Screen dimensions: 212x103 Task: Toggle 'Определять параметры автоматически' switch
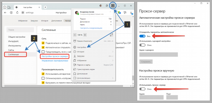tap(142, 36)
